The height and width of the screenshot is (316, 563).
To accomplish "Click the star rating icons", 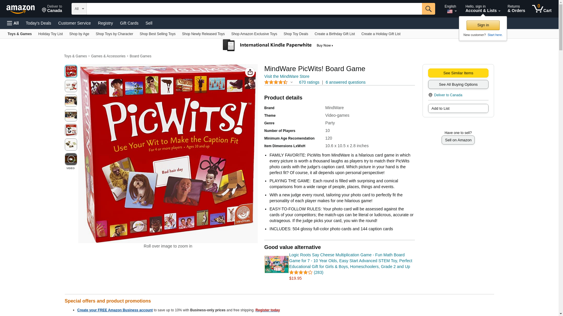I will tap(276, 83).
